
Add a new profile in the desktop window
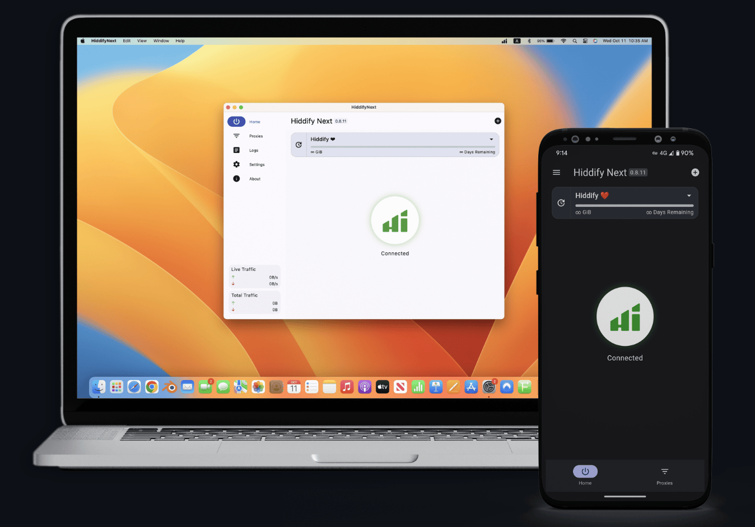pos(498,121)
